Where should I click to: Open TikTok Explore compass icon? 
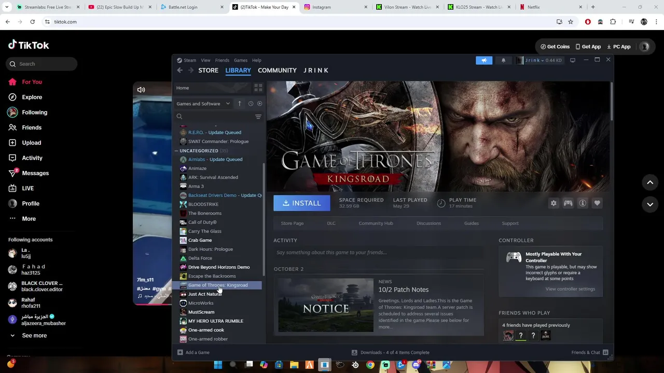coord(12,97)
